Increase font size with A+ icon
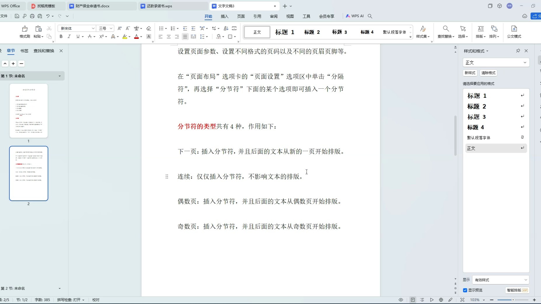This screenshot has width=541, height=304. pyautogui.click(x=119, y=28)
